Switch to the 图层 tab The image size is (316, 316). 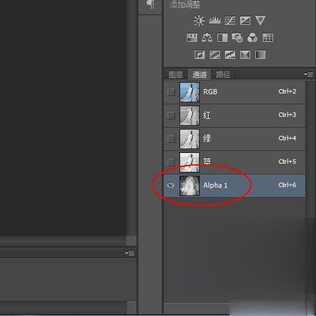coord(176,75)
